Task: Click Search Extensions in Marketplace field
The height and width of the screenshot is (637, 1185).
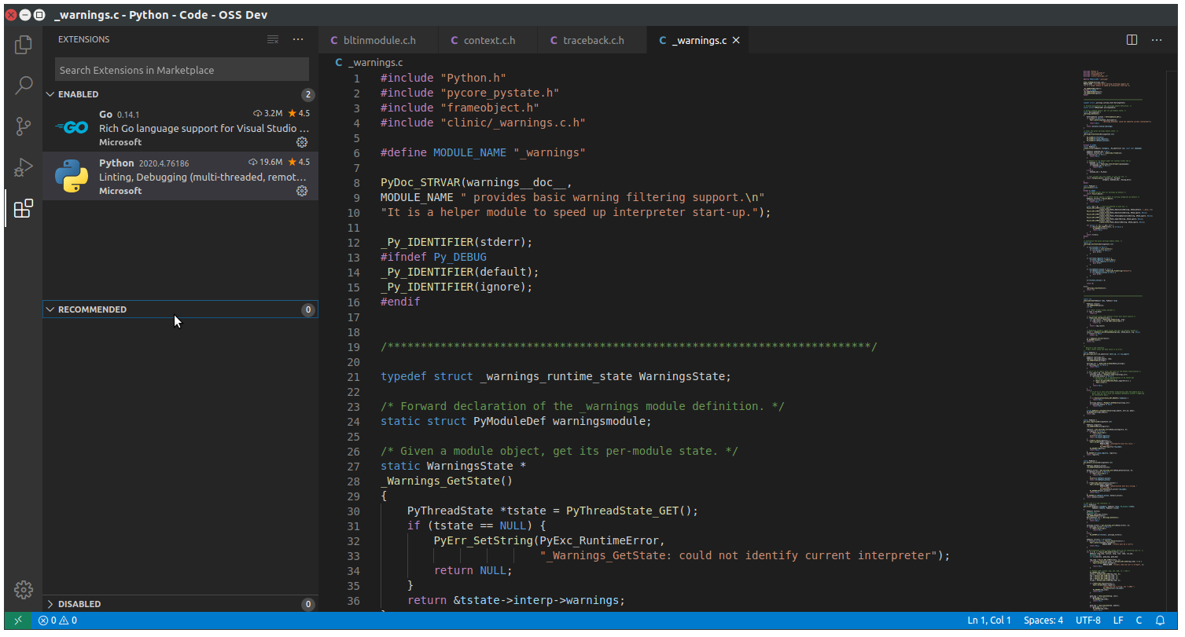Action: pyautogui.click(x=182, y=70)
